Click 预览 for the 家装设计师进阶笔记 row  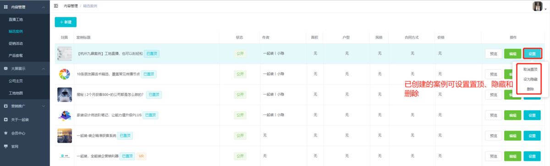(493, 115)
